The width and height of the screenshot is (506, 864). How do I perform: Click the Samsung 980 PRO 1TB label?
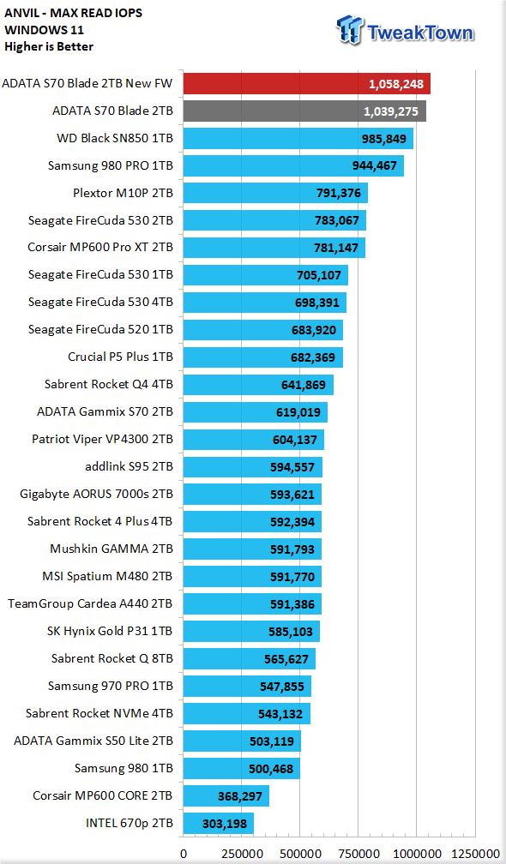[x=111, y=165]
